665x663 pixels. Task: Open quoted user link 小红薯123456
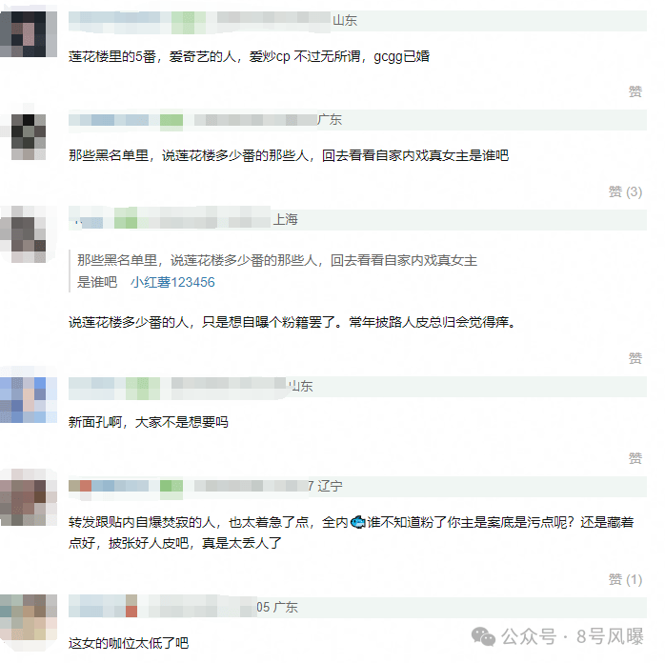click(x=172, y=282)
